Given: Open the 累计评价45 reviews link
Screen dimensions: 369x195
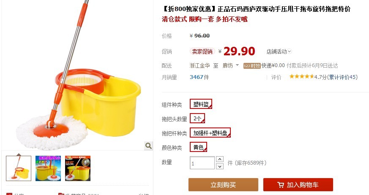Looking at the screenshot, I should pos(343,77).
